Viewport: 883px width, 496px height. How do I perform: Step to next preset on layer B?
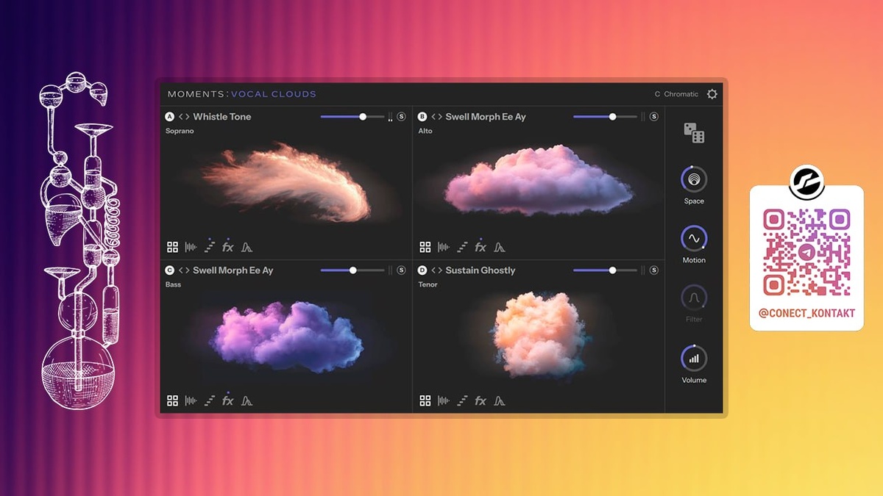point(440,117)
